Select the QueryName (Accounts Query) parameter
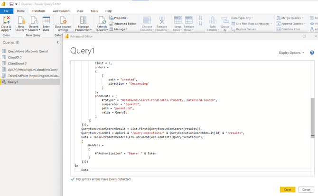Image resolution: width=318 pixels, height=196 pixels. point(30,51)
